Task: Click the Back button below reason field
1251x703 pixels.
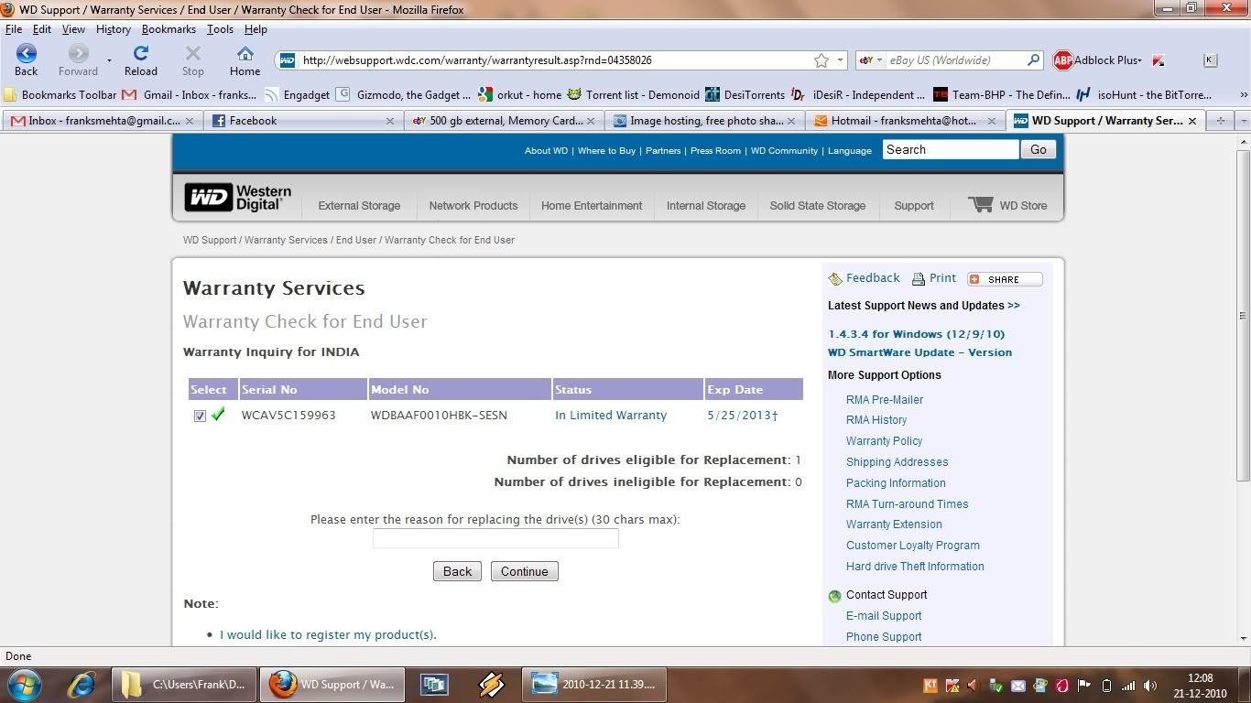Action: (x=457, y=571)
